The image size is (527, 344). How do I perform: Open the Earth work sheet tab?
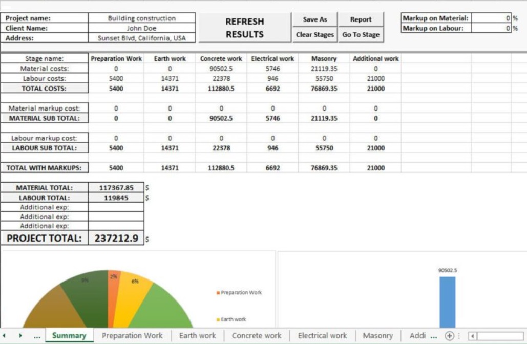click(198, 336)
